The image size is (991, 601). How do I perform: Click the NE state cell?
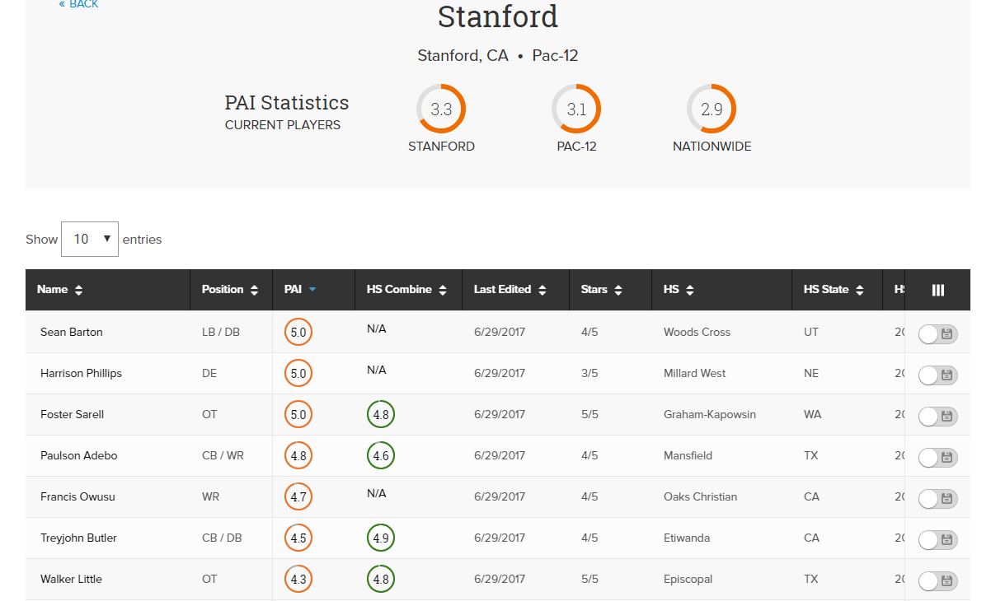[x=811, y=373]
